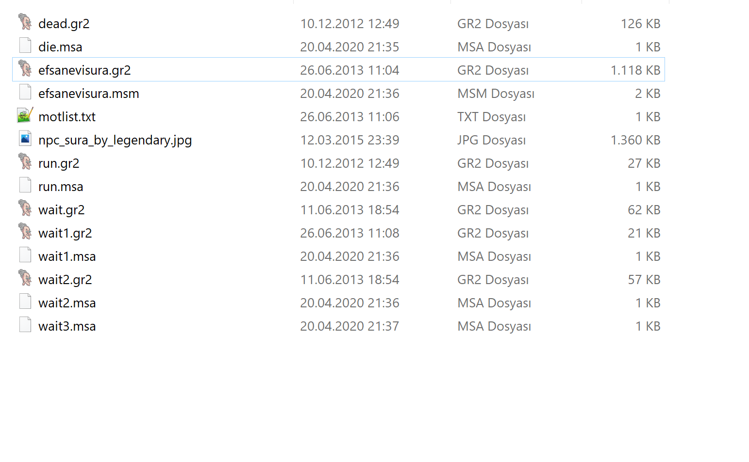749x462 pixels.
Task: Click the wait2.gr2 file icon
Action: tap(25, 278)
